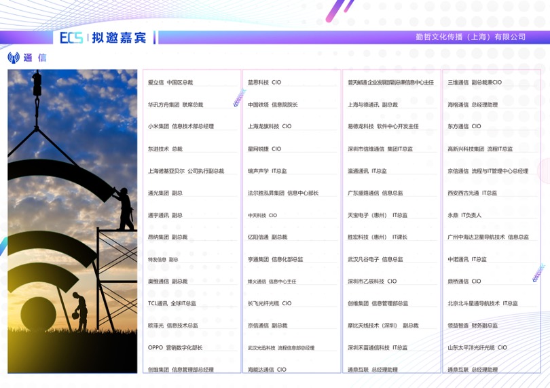Select the 广东盛路通信 信息总监 row
This screenshot has height=388, width=550.
pyautogui.click(x=375, y=193)
